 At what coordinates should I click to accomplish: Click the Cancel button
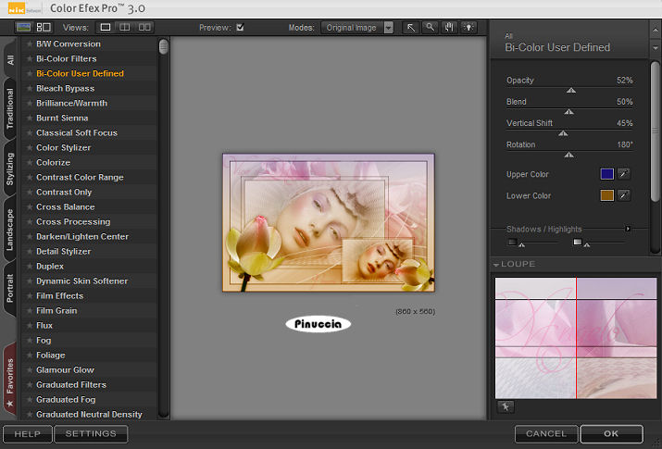pos(545,433)
